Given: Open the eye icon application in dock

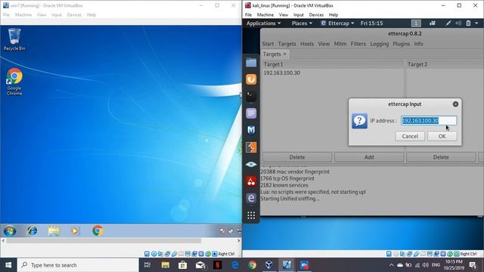Looking at the screenshot, I should click(251, 165).
